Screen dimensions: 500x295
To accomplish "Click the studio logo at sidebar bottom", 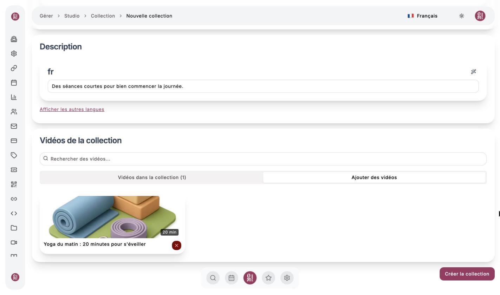I will pos(15,277).
